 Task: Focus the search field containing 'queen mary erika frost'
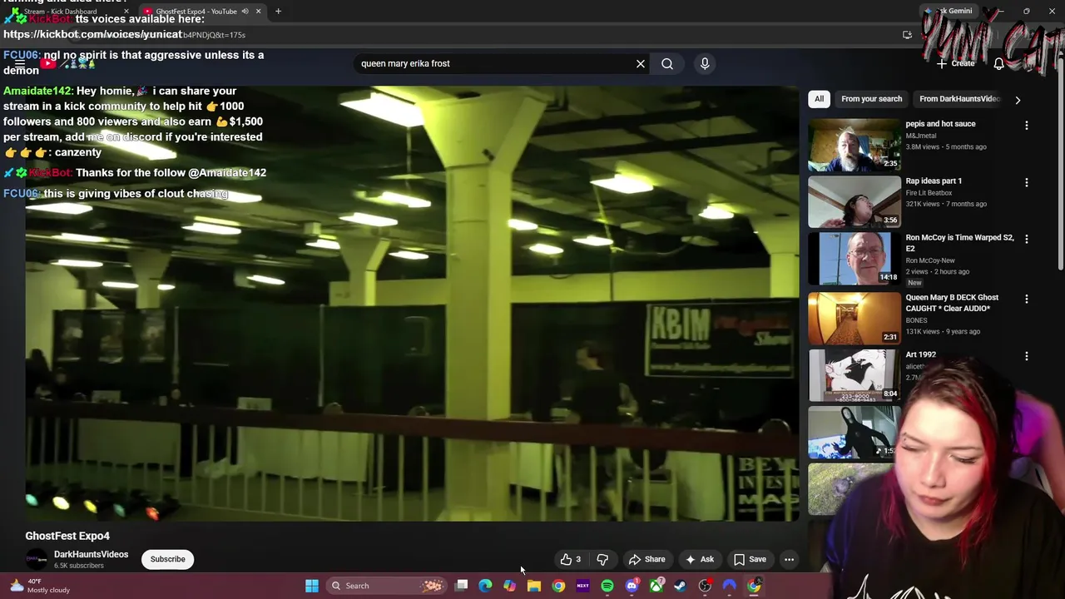[495, 63]
